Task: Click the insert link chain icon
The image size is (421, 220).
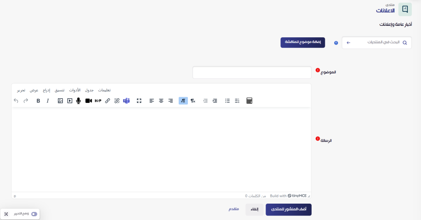Action: pyautogui.click(x=107, y=101)
